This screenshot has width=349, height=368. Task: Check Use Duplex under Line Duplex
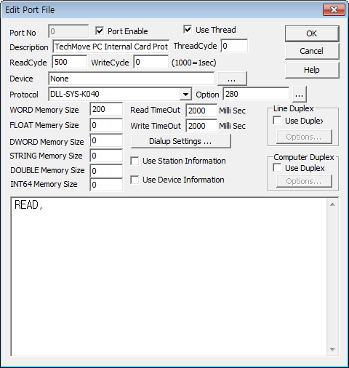pos(277,121)
